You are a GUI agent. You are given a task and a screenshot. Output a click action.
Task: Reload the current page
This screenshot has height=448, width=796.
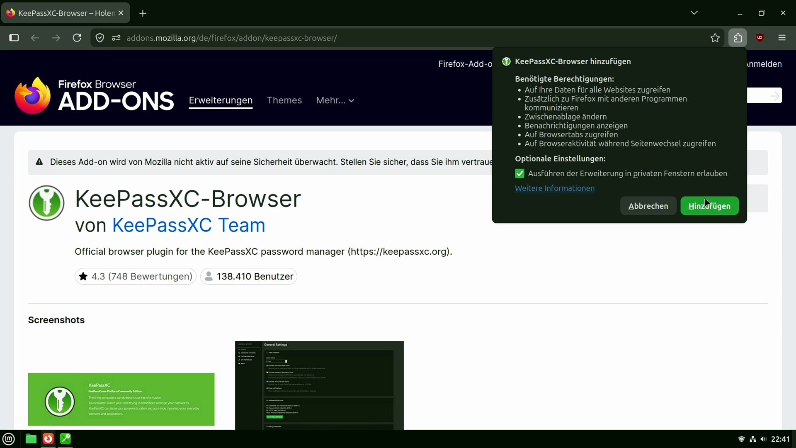coord(77,38)
